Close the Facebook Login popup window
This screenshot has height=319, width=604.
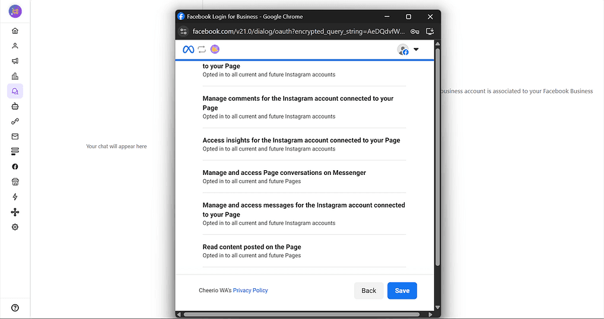[430, 17]
